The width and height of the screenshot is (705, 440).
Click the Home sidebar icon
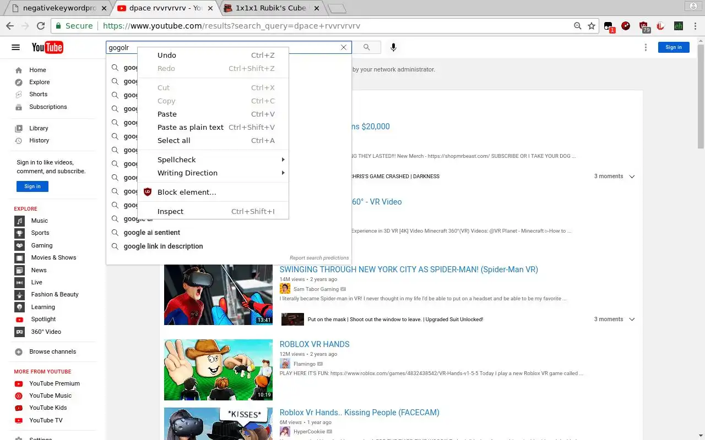19,70
